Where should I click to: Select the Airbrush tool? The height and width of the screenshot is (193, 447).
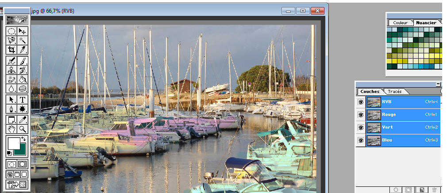(x=12, y=61)
